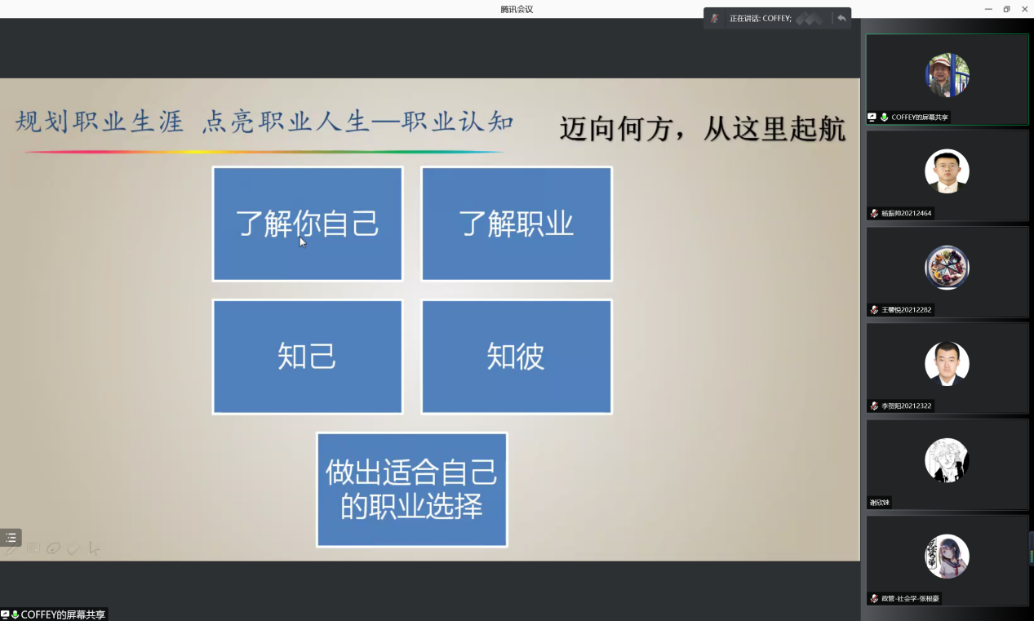Click muted mic icon beside 杨振帅20212464

[x=874, y=214]
